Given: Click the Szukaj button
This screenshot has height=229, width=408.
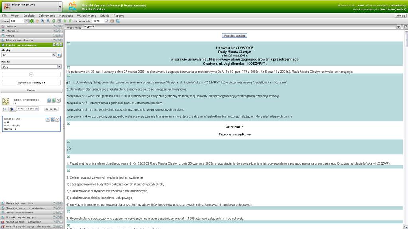Looking at the screenshot, I should [31, 91].
